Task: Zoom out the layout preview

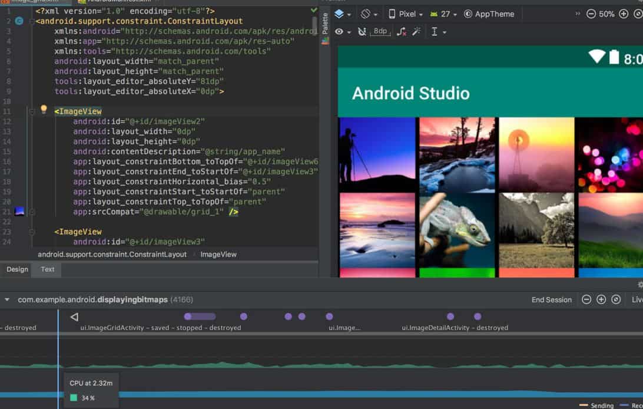Action: (591, 14)
